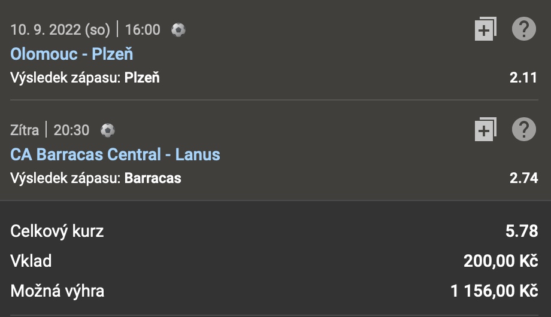Open the CA Barracas Central - Lanus match link

point(116,155)
